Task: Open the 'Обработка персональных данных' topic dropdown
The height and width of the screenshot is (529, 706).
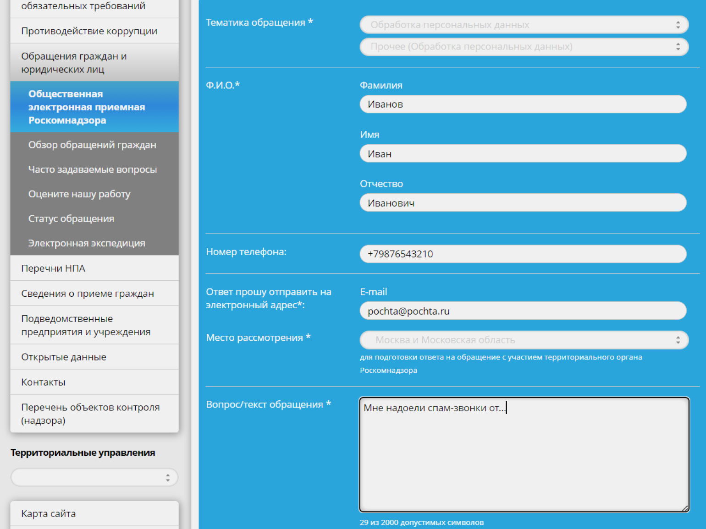Action: (524, 25)
